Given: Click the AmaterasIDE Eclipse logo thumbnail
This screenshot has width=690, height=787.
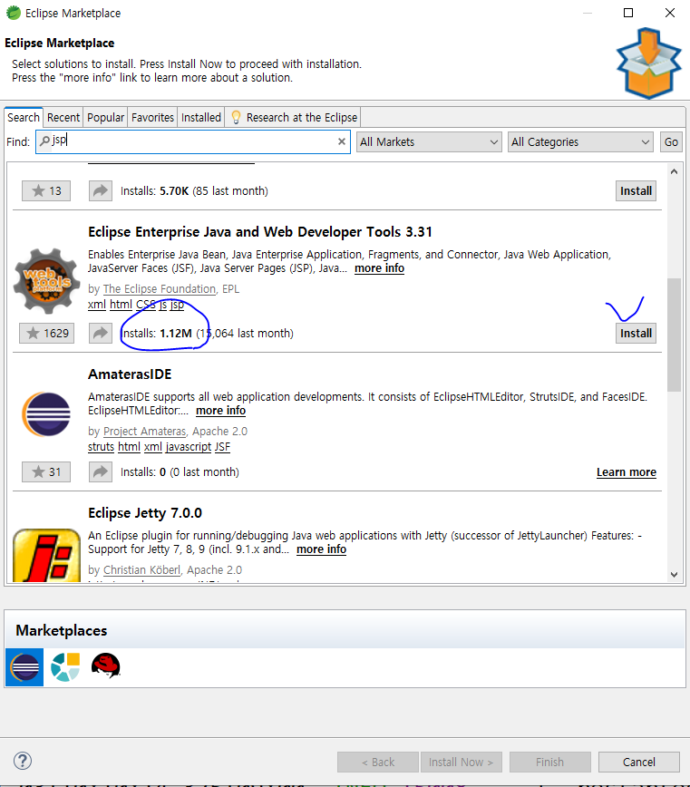Looking at the screenshot, I should click(46, 414).
